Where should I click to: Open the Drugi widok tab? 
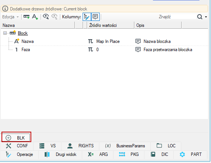click(x=60, y=154)
